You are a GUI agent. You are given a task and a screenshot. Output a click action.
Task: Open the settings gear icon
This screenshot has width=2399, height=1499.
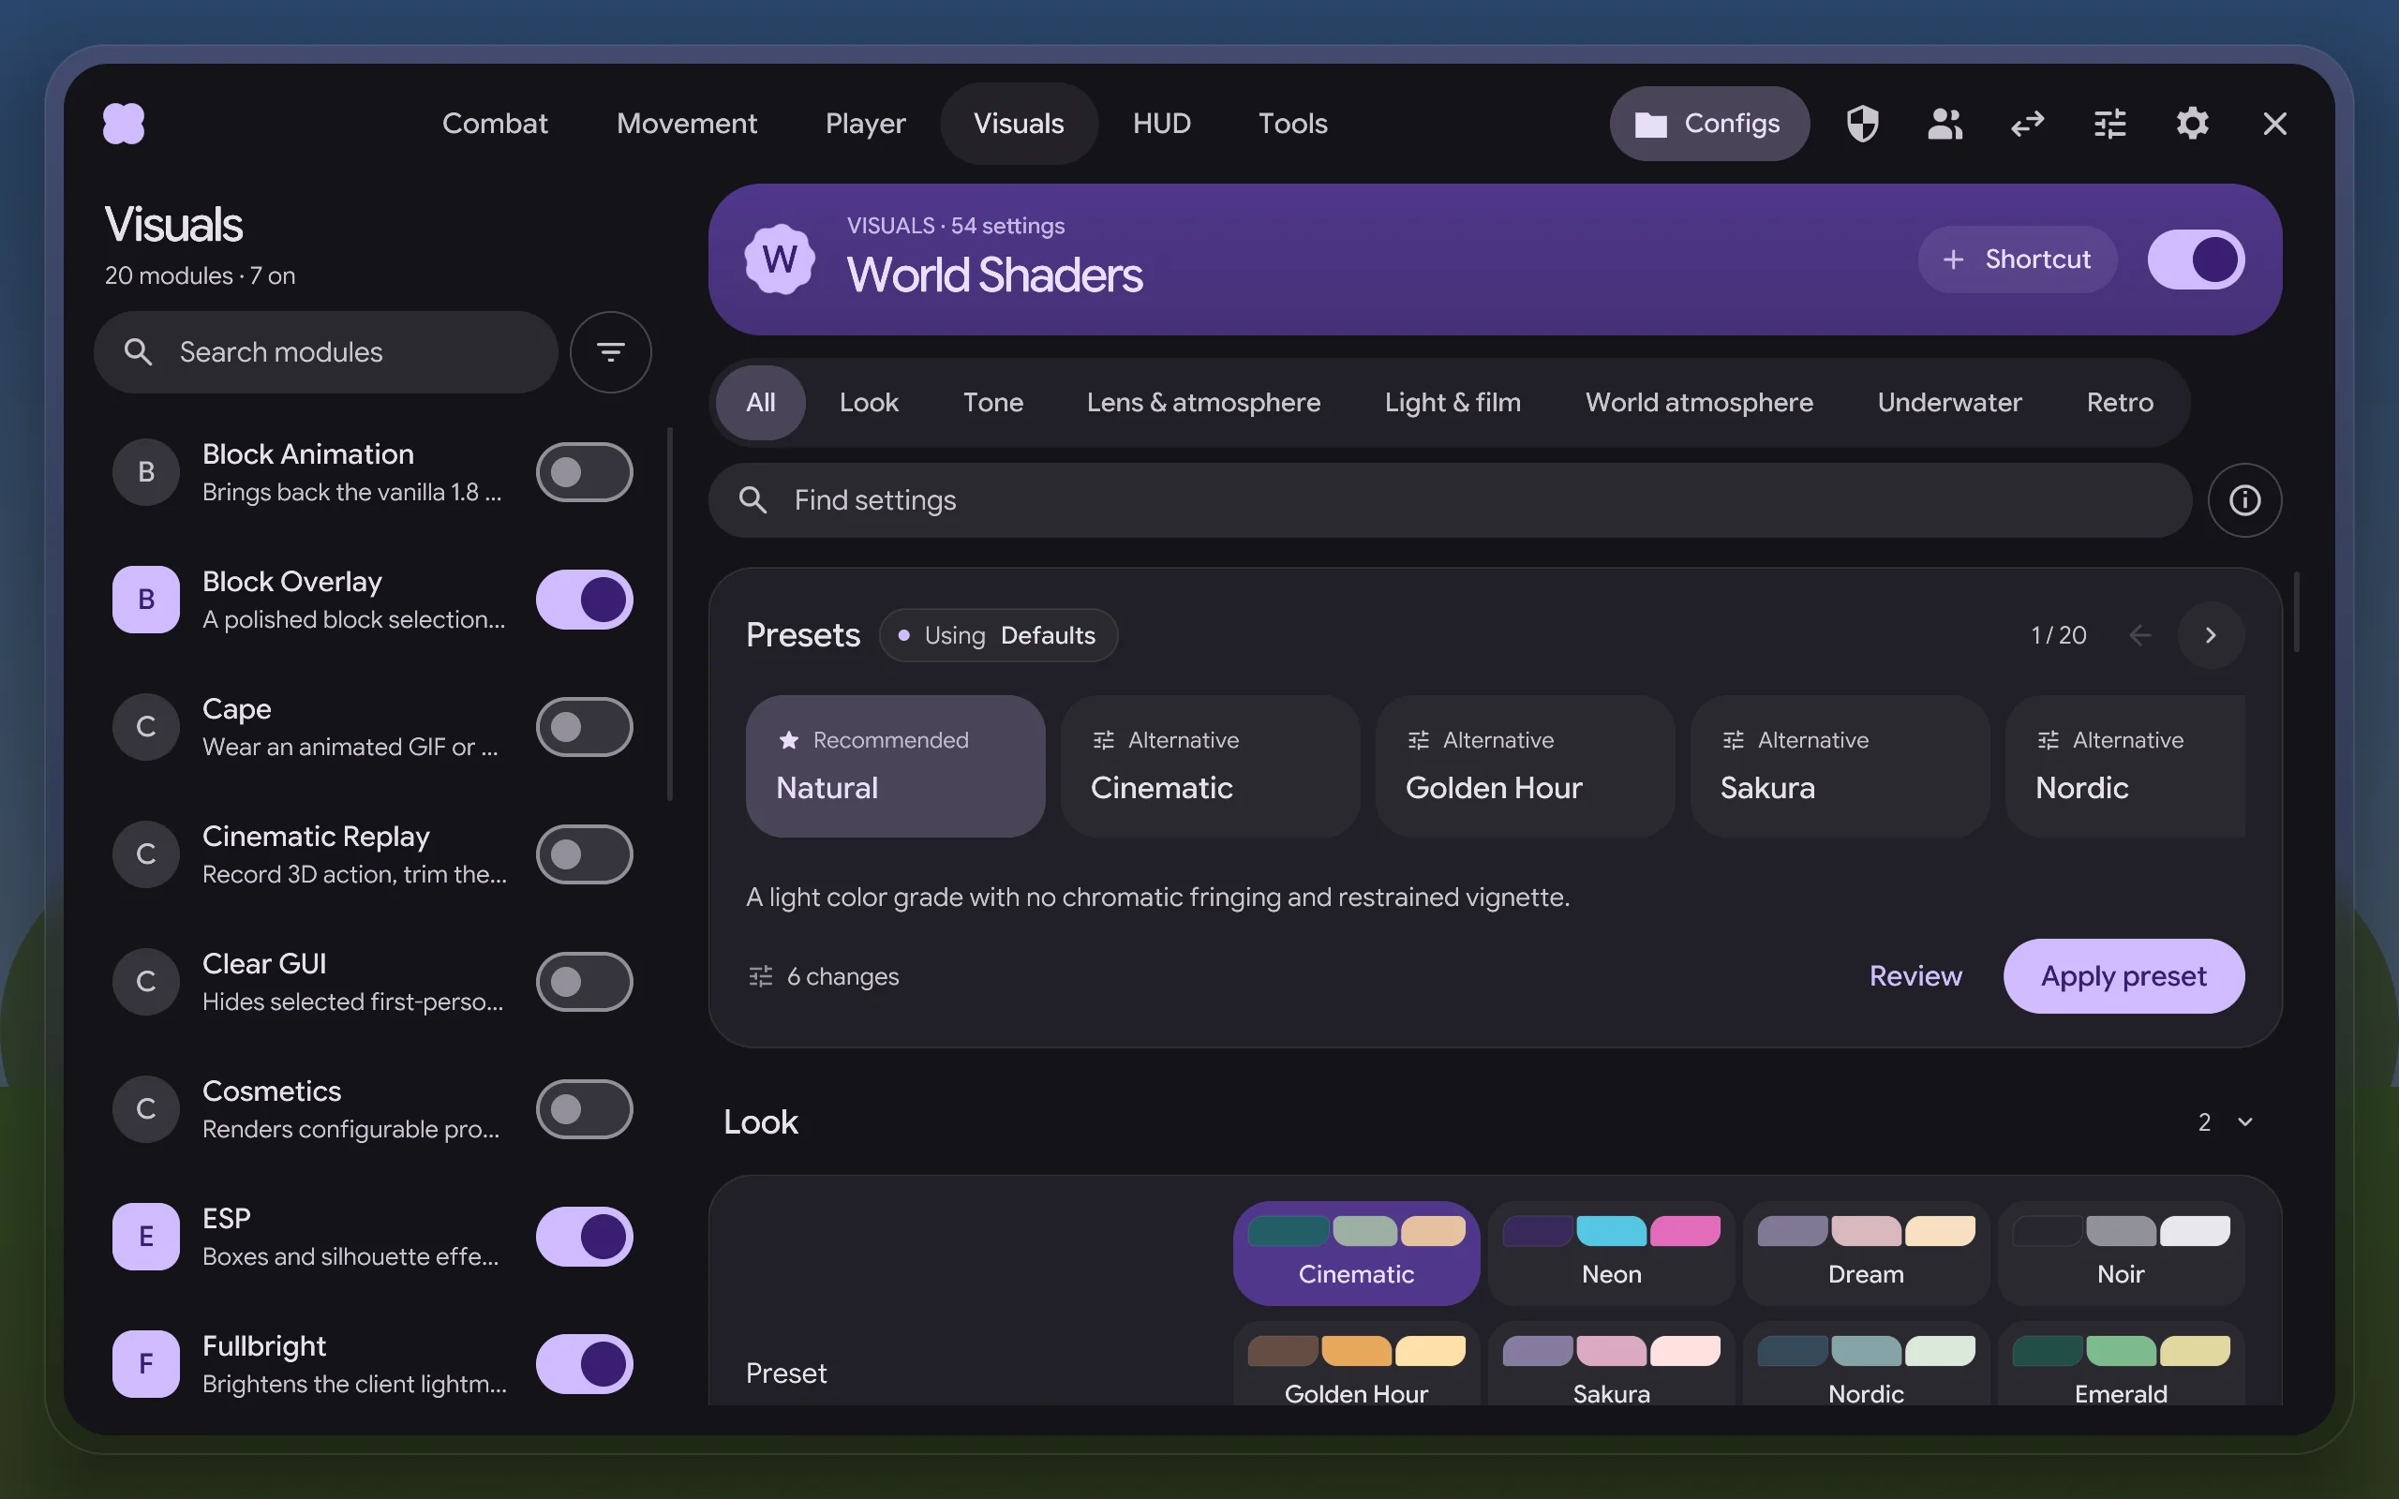coord(2192,124)
